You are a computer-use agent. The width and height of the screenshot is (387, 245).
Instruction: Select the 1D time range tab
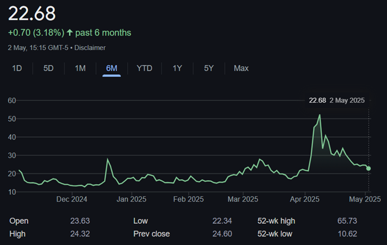click(17, 68)
